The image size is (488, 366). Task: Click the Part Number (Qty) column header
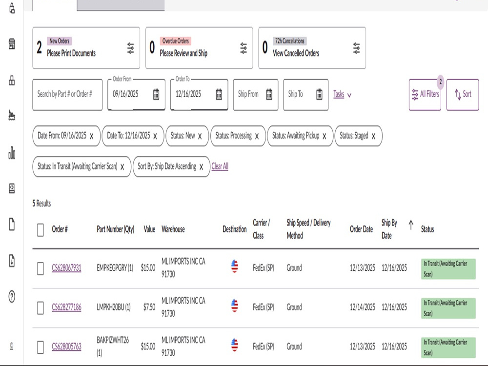click(116, 229)
